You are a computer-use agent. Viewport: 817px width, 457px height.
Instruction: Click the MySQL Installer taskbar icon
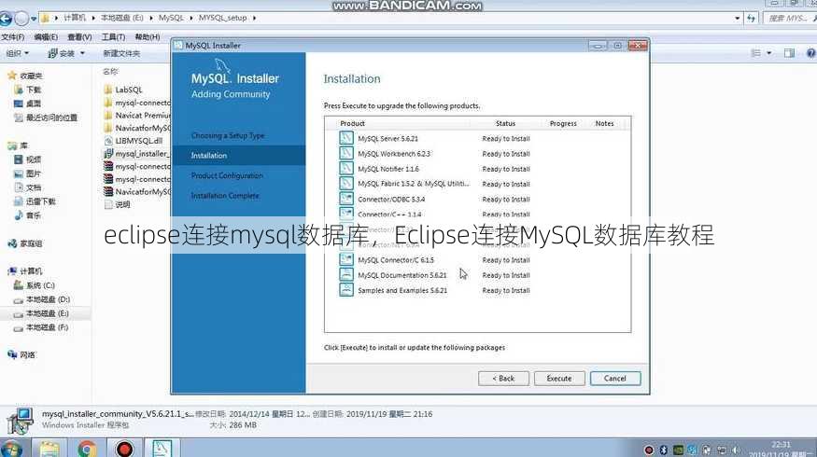click(x=162, y=449)
